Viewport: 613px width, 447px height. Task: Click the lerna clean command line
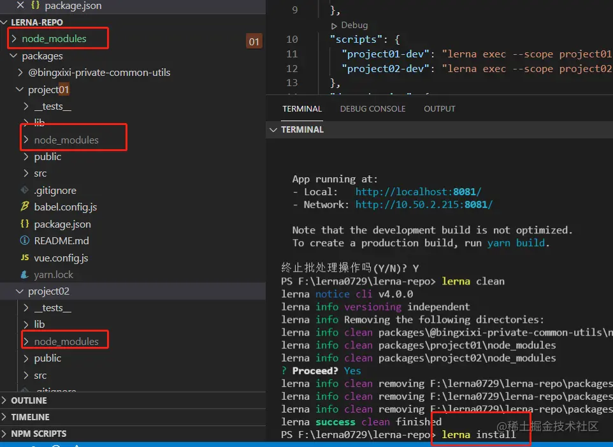[x=473, y=281]
